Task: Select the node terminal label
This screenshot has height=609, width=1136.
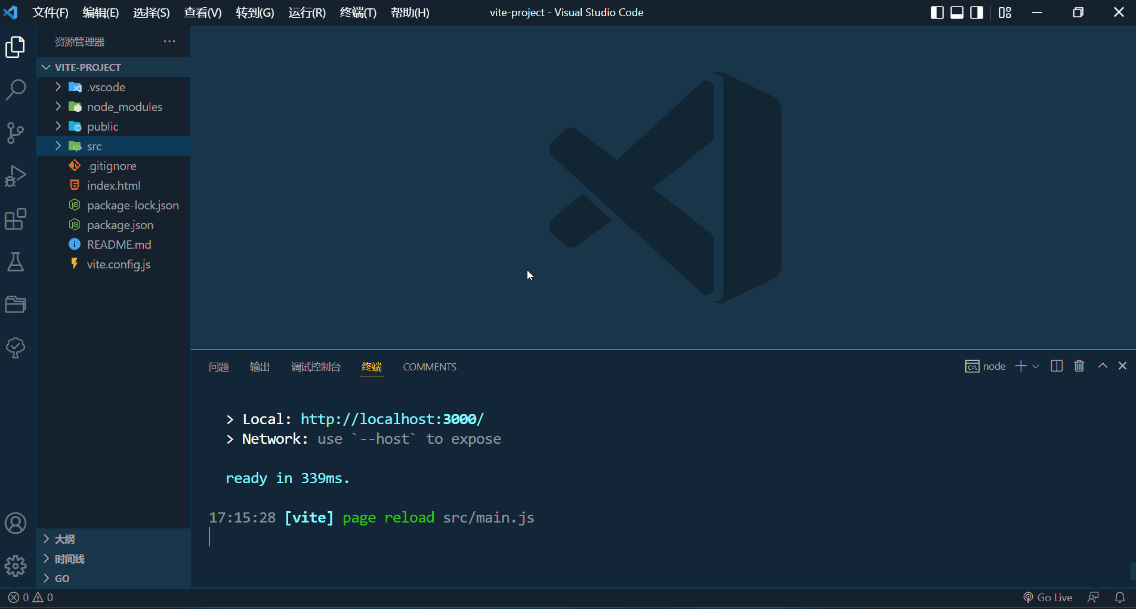Action: pyautogui.click(x=985, y=366)
